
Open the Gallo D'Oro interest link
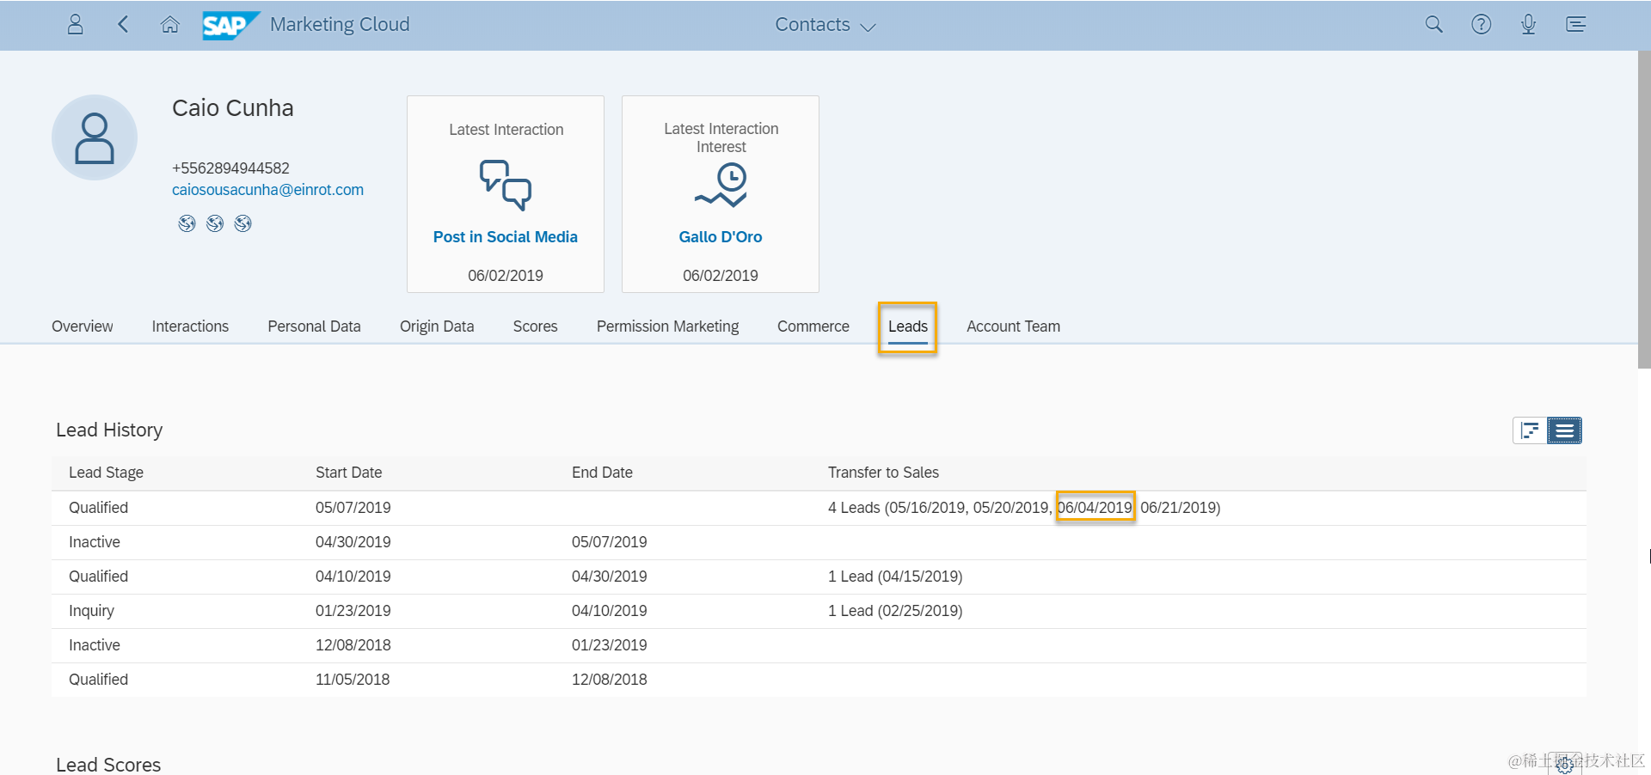click(x=721, y=237)
